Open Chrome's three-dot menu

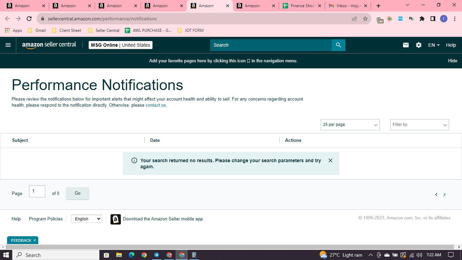click(x=454, y=19)
